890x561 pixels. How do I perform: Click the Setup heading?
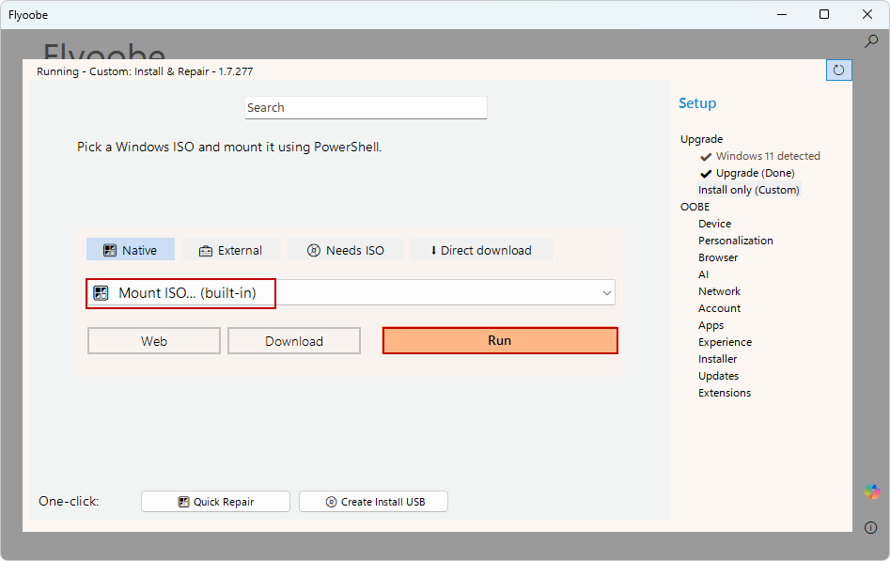click(x=697, y=103)
